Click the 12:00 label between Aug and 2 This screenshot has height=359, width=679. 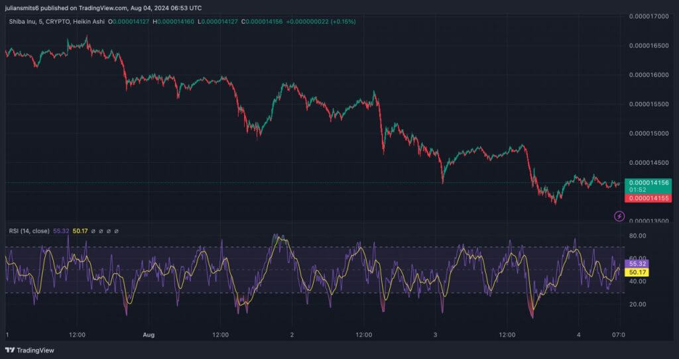pos(220,334)
